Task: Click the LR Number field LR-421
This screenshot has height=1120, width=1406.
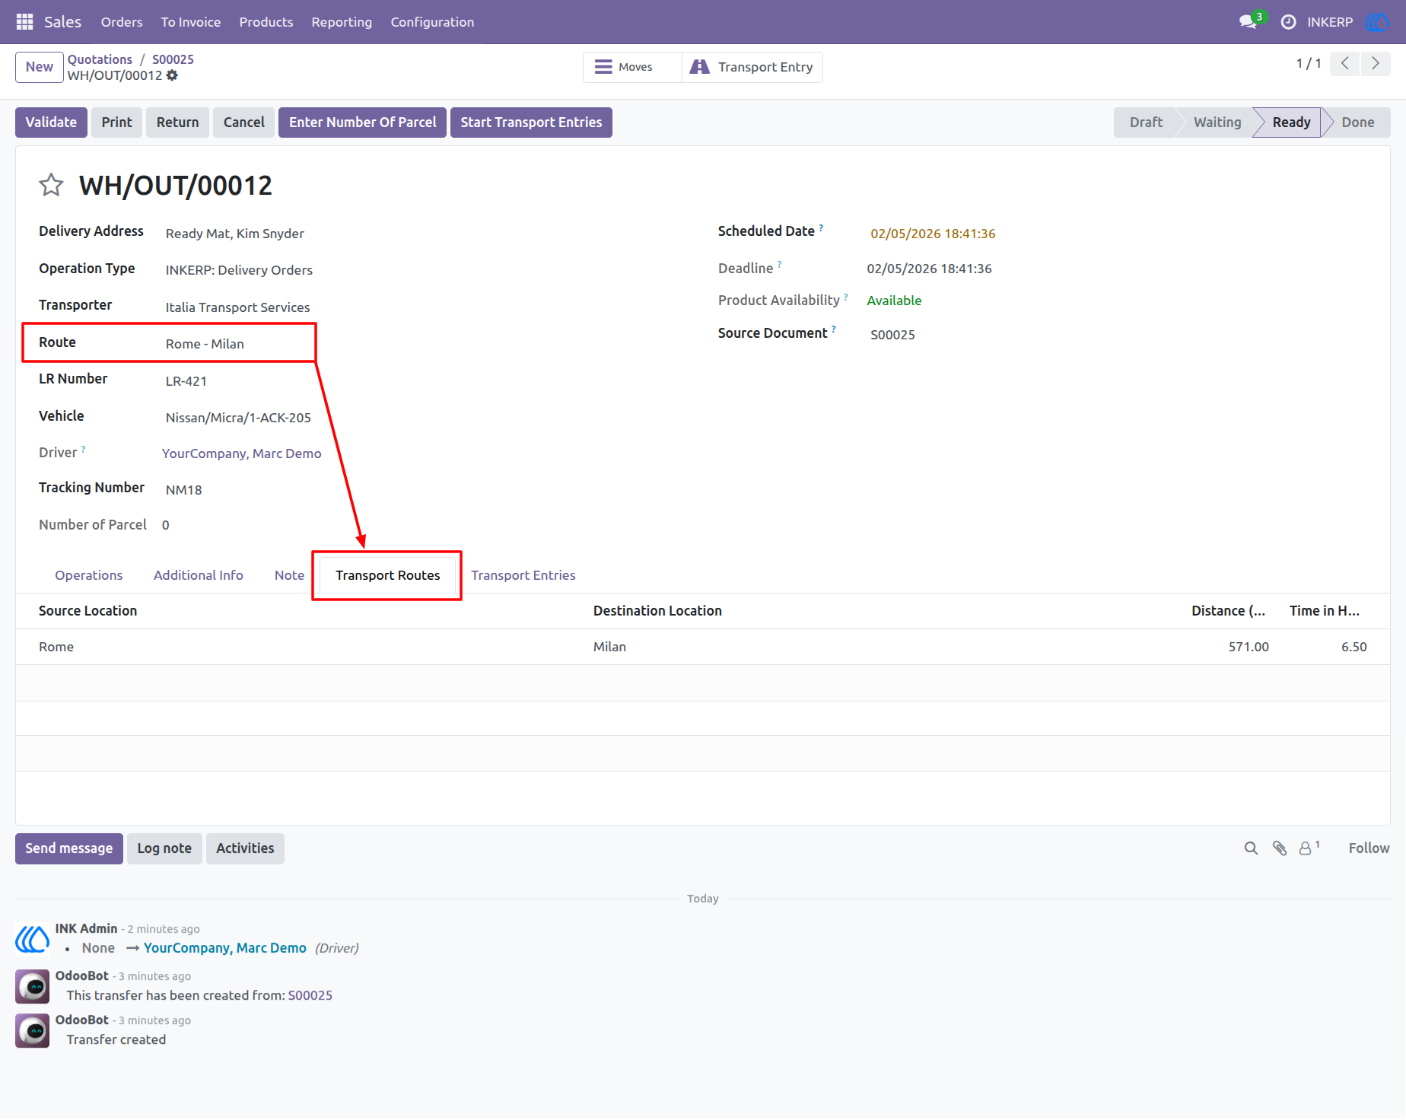Action: pyautogui.click(x=186, y=381)
